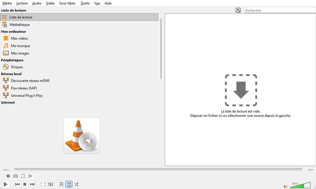Toggle the playlist view button
This screenshot has width=316, height=189.
62,184
